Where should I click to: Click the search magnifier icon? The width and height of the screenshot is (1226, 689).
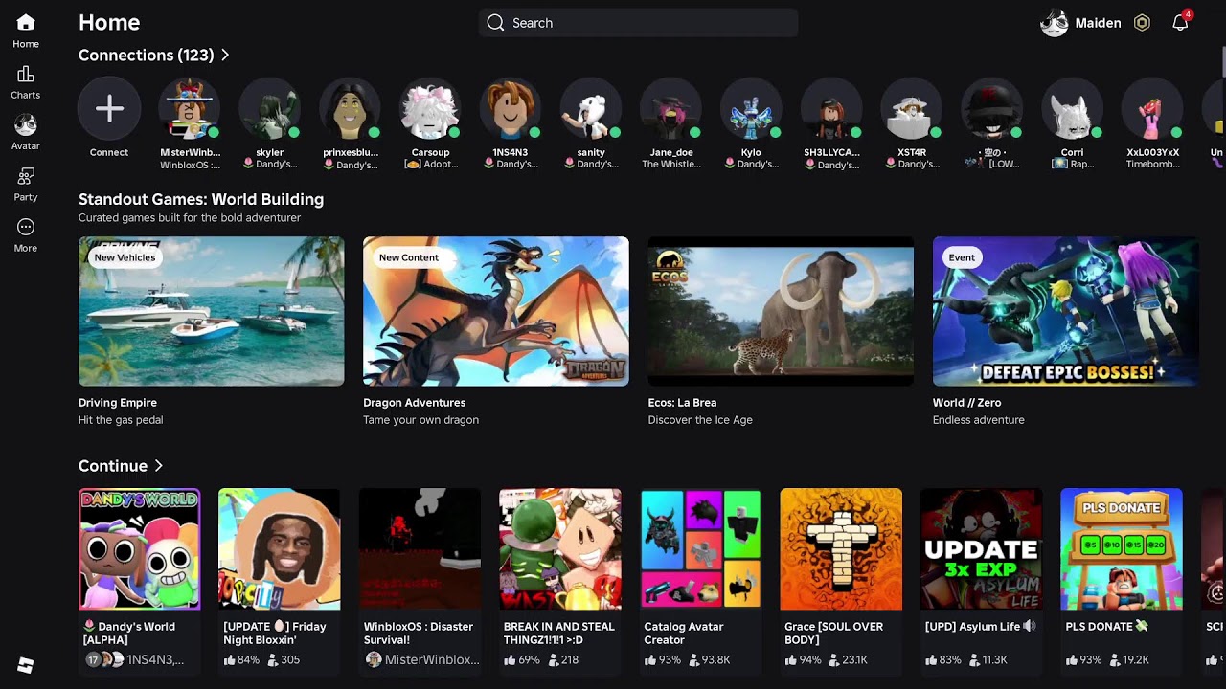[x=495, y=23]
